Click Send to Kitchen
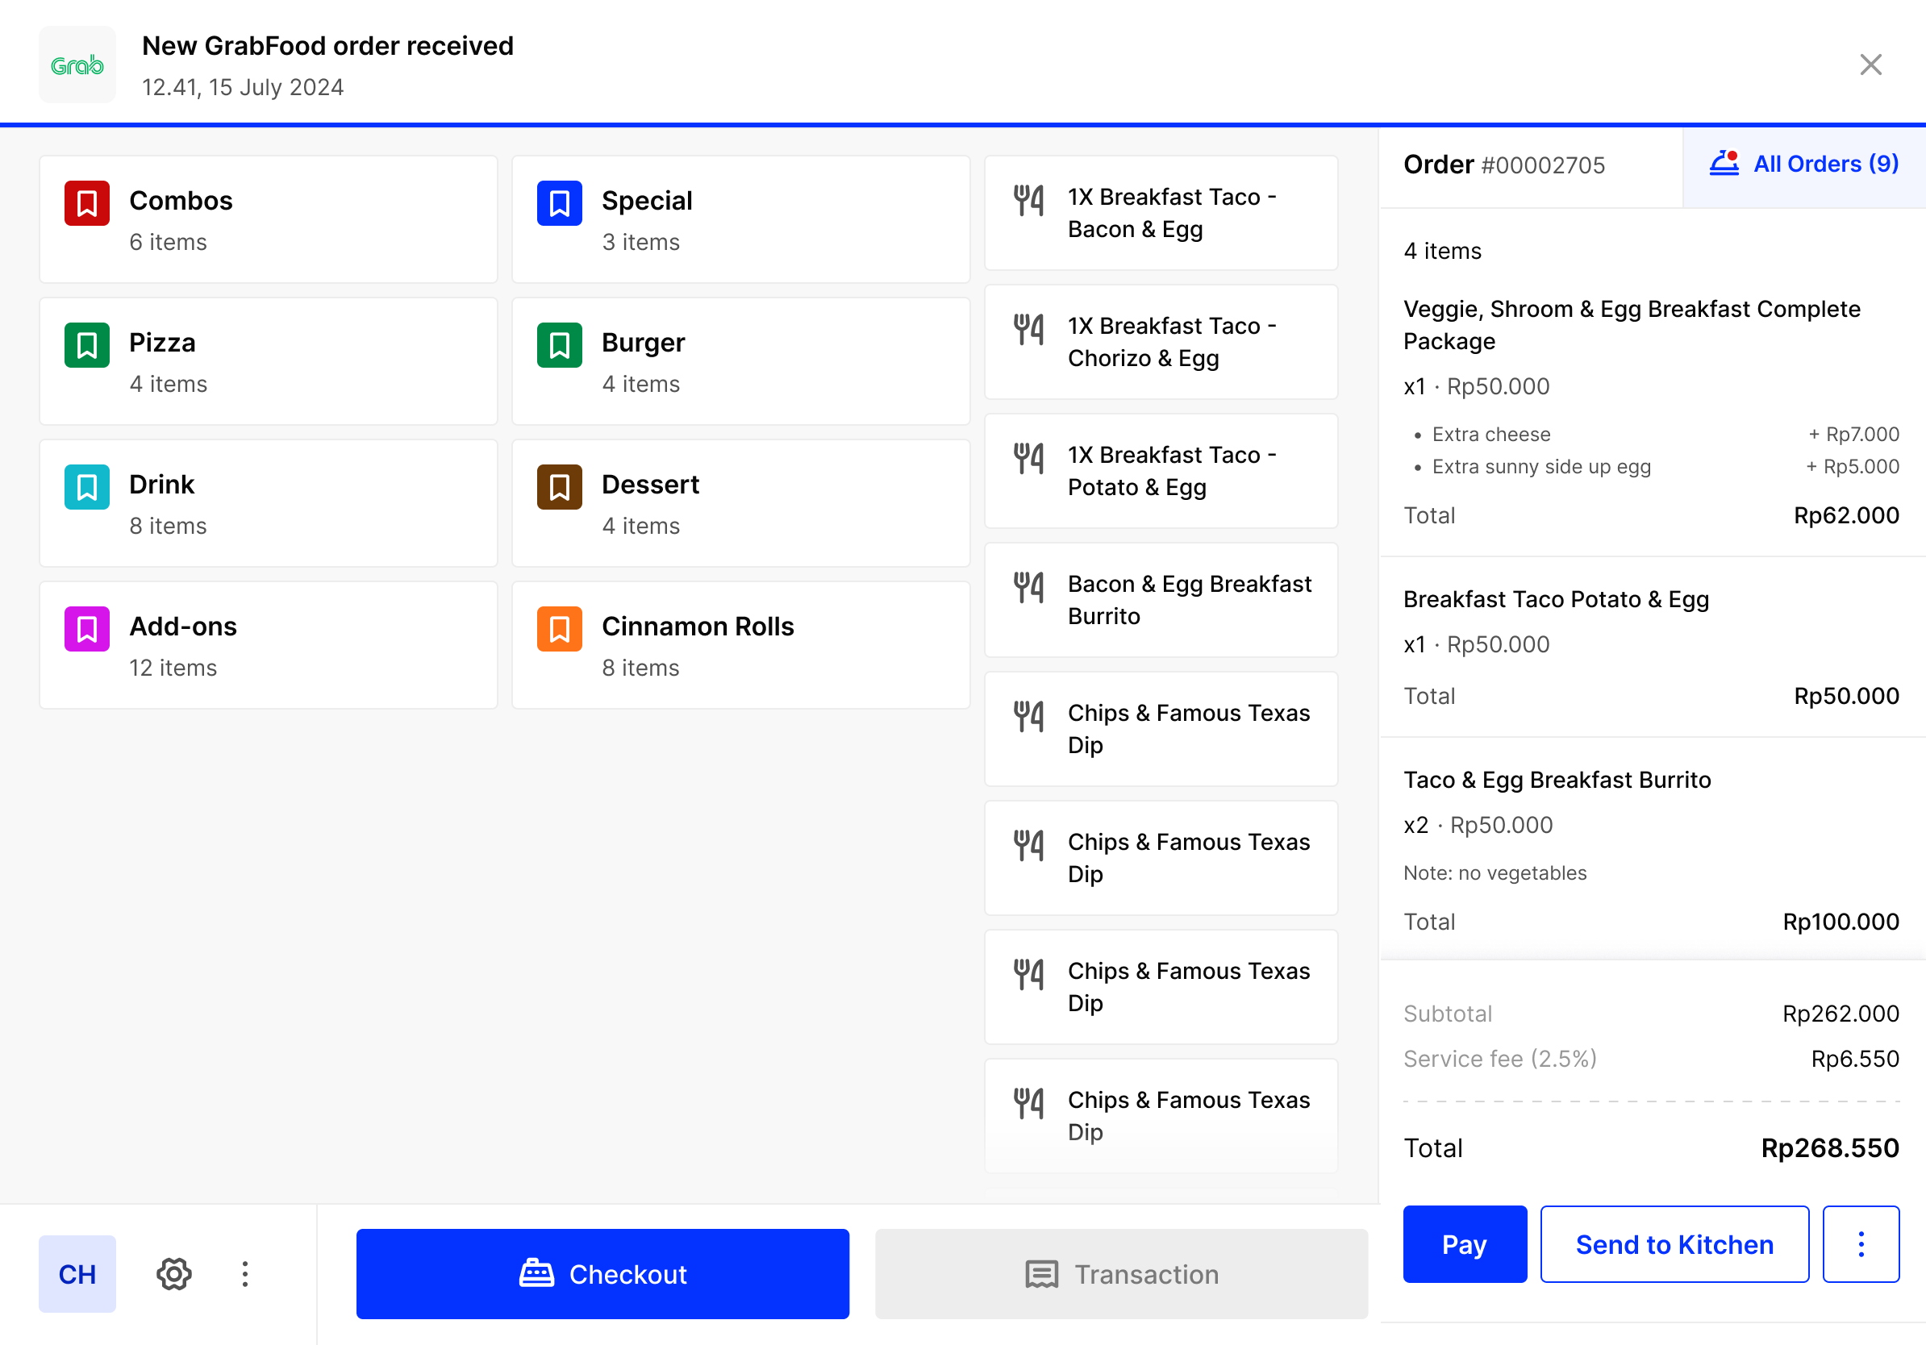 point(1674,1244)
